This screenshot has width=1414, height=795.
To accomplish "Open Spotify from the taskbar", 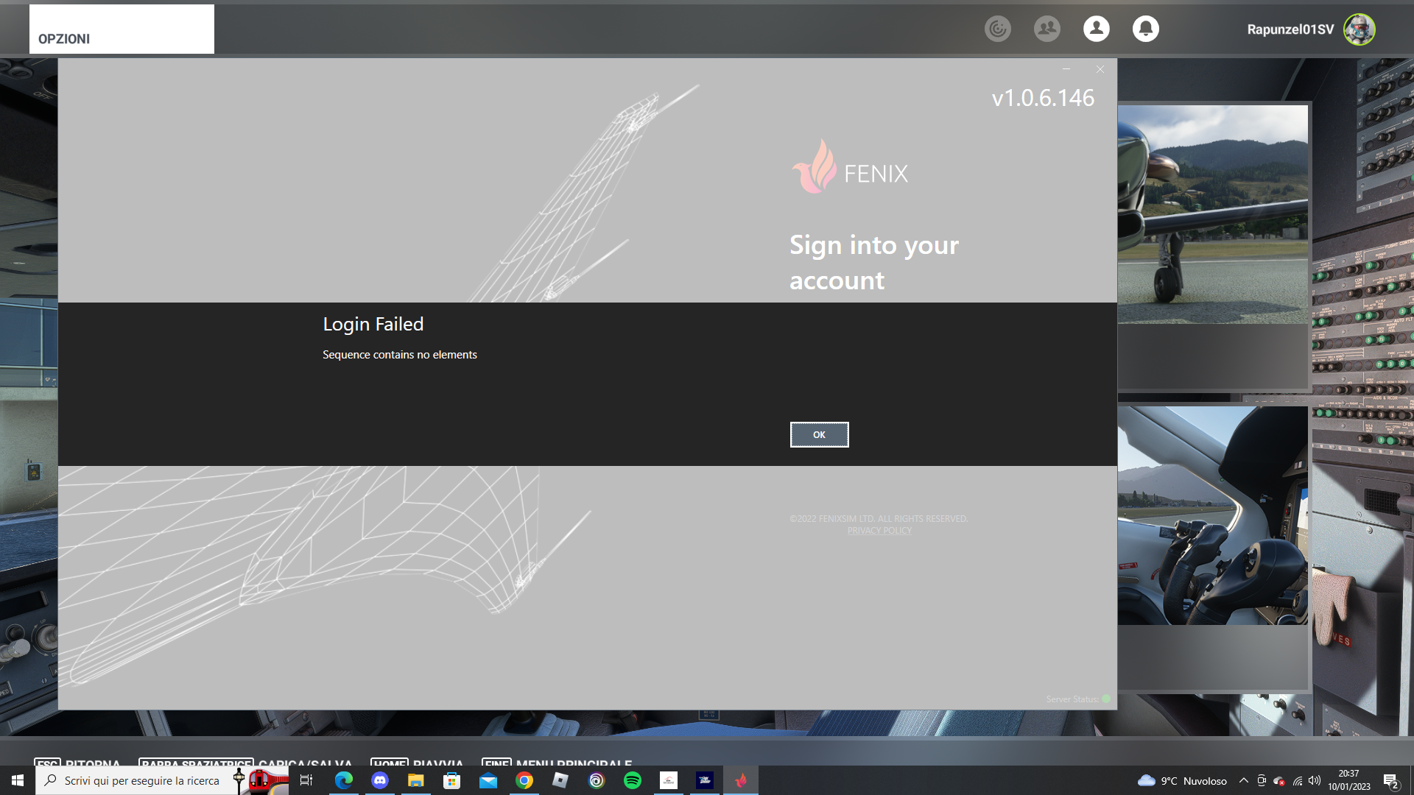I will tap(633, 780).
